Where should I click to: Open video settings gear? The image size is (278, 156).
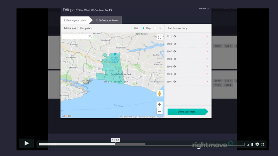point(257,144)
